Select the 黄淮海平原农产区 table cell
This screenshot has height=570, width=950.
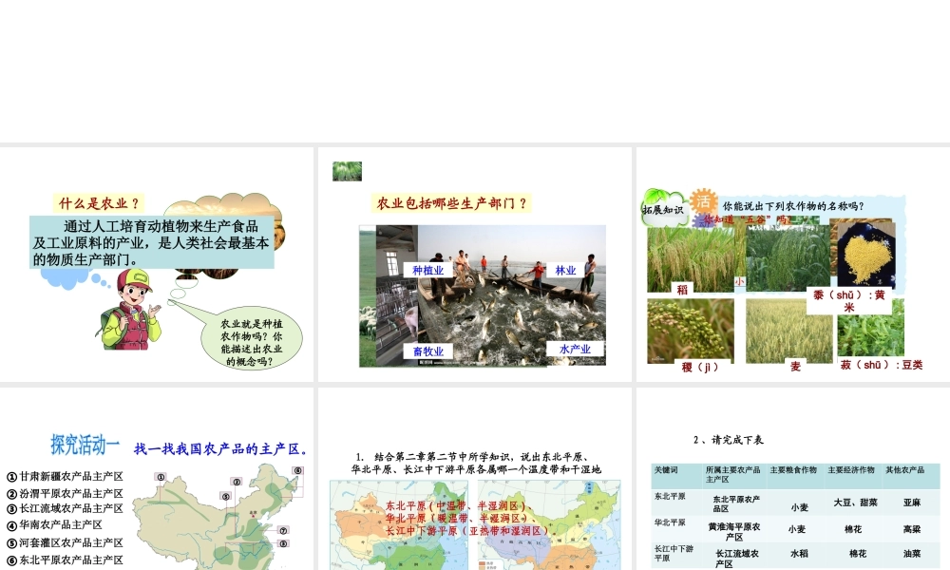[x=734, y=532]
